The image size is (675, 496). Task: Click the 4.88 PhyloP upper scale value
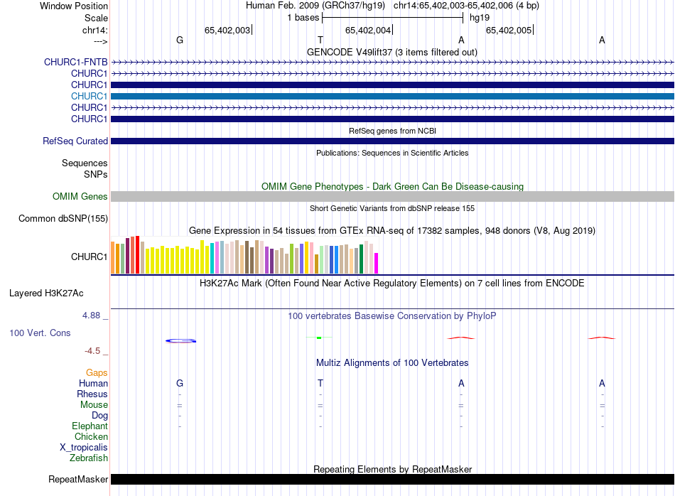coord(91,316)
